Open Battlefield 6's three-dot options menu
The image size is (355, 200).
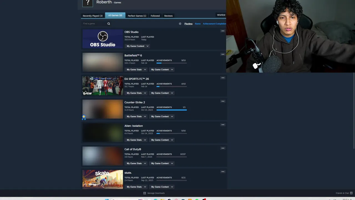coord(223,54)
